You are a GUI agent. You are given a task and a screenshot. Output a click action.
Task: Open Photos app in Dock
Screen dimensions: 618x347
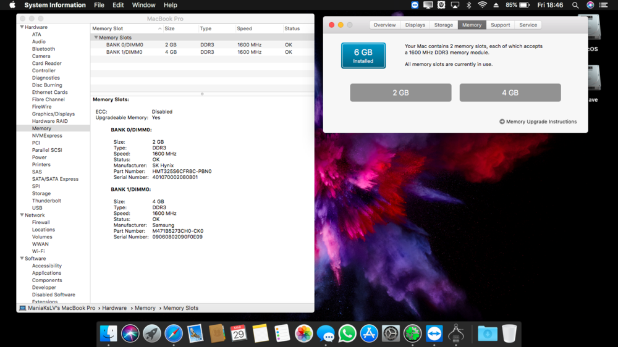click(303, 333)
